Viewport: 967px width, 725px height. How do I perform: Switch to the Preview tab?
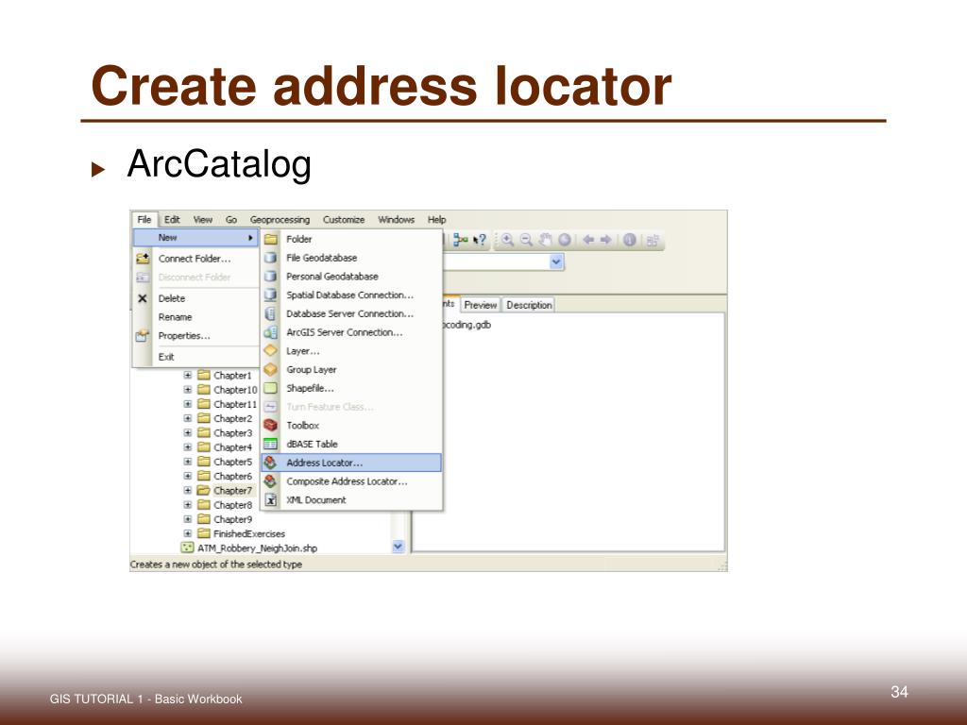(481, 305)
